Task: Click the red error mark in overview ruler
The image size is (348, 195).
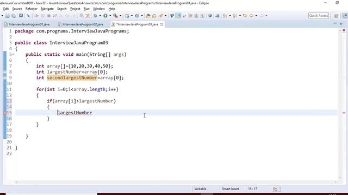Action: click(x=344, y=113)
